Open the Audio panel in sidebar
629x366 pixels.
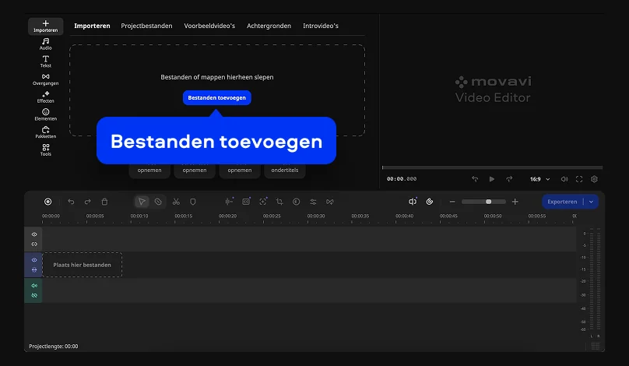pos(45,44)
